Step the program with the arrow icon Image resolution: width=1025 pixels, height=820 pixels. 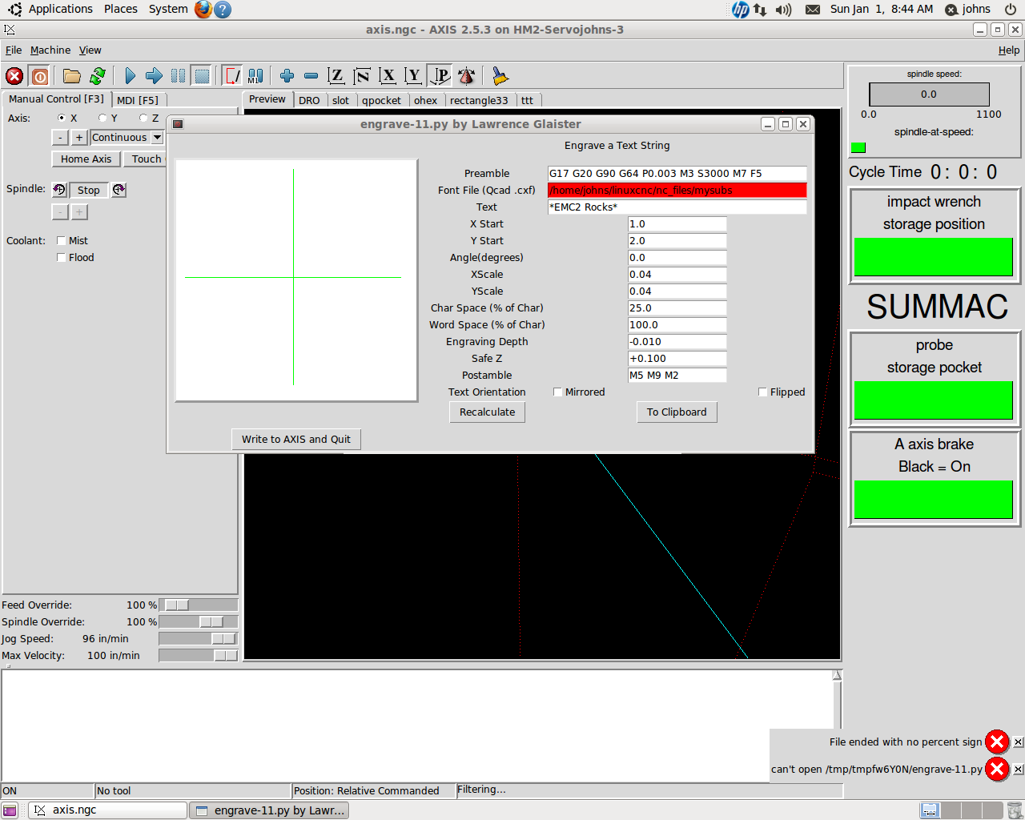point(154,76)
